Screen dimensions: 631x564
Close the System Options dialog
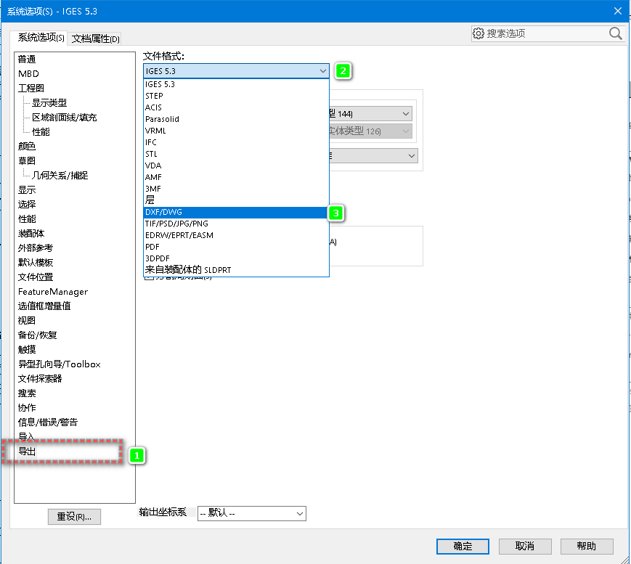[x=618, y=11]
